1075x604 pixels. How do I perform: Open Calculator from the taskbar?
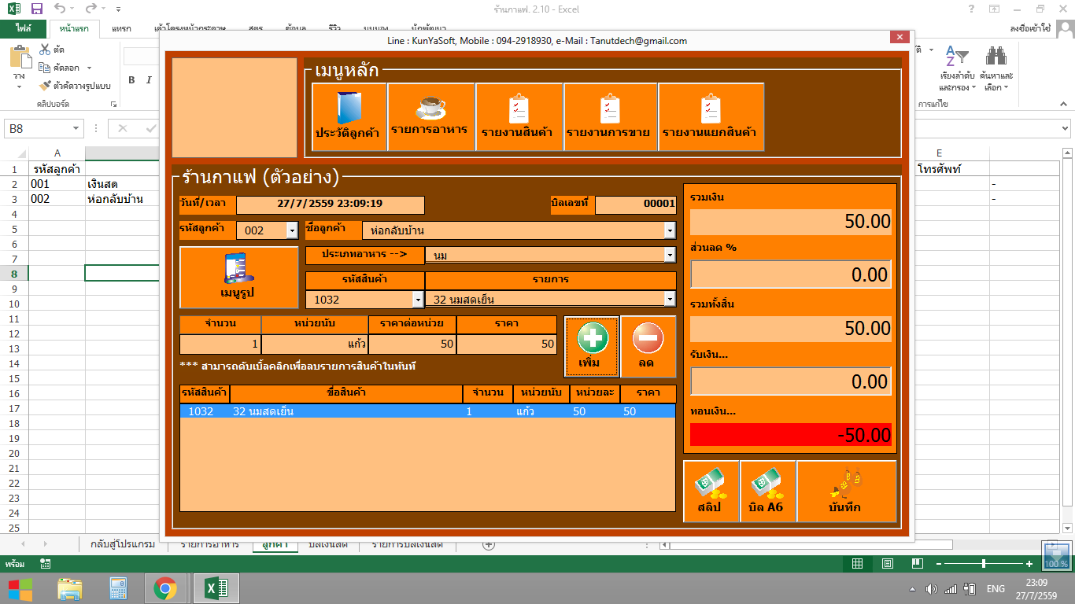118,588
